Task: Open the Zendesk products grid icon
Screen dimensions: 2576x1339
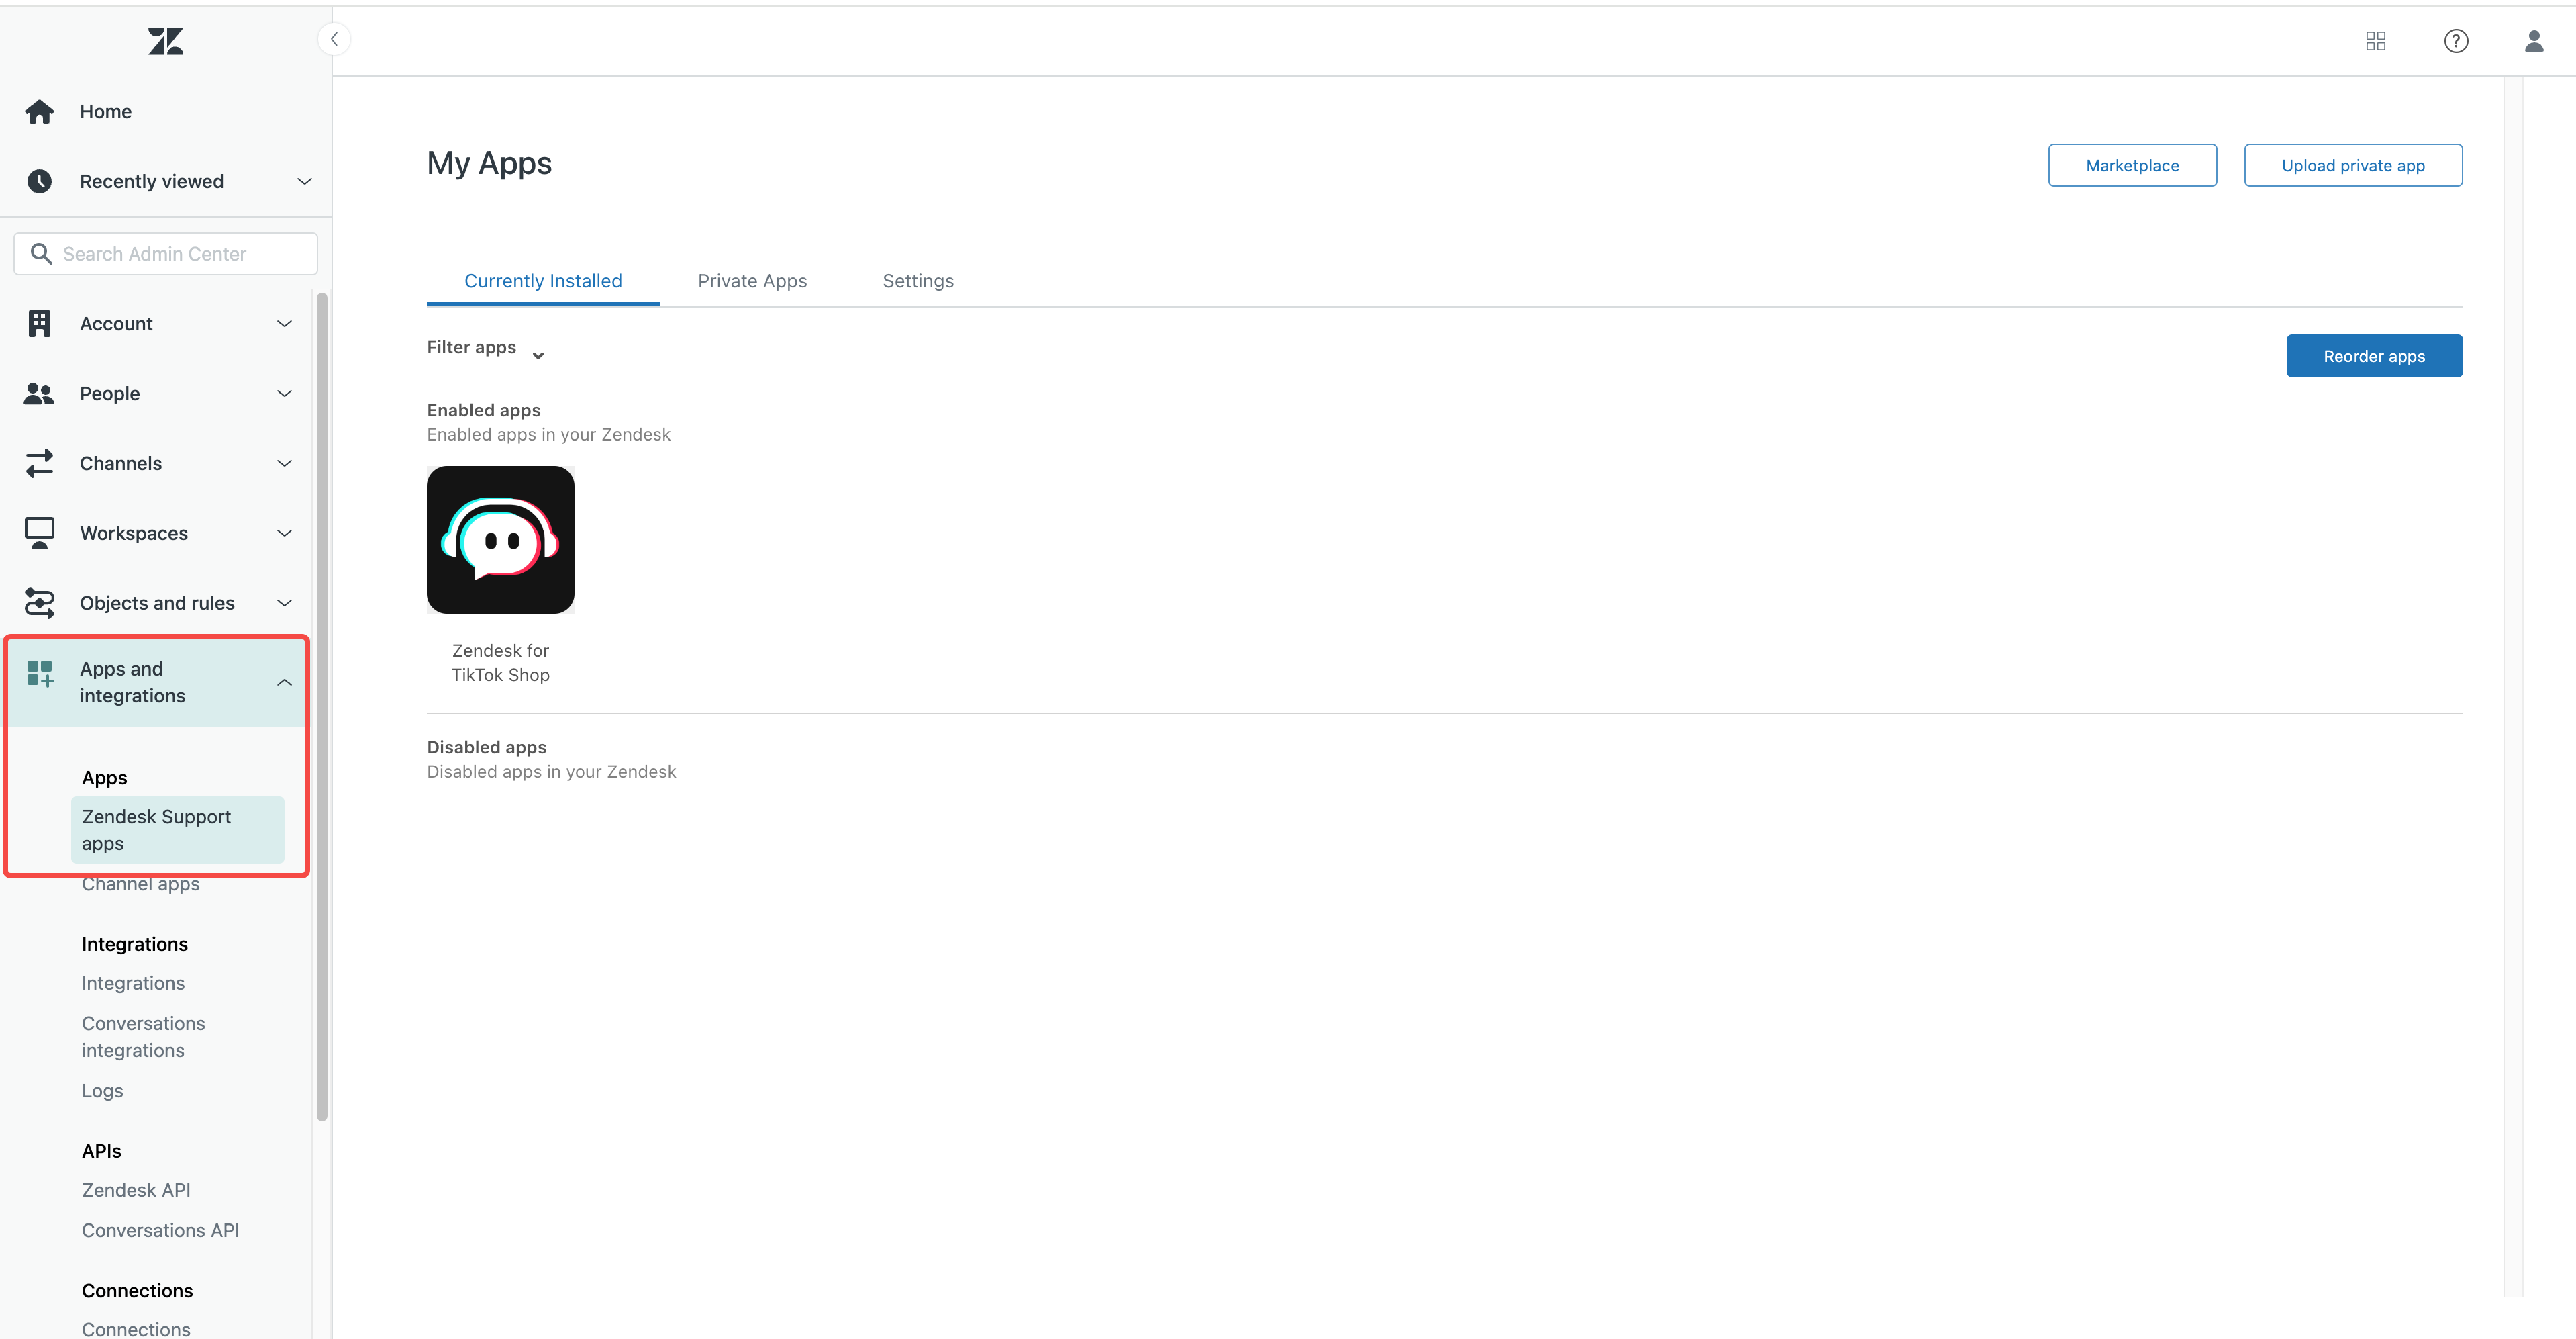Action: [x=2375, y=41]
